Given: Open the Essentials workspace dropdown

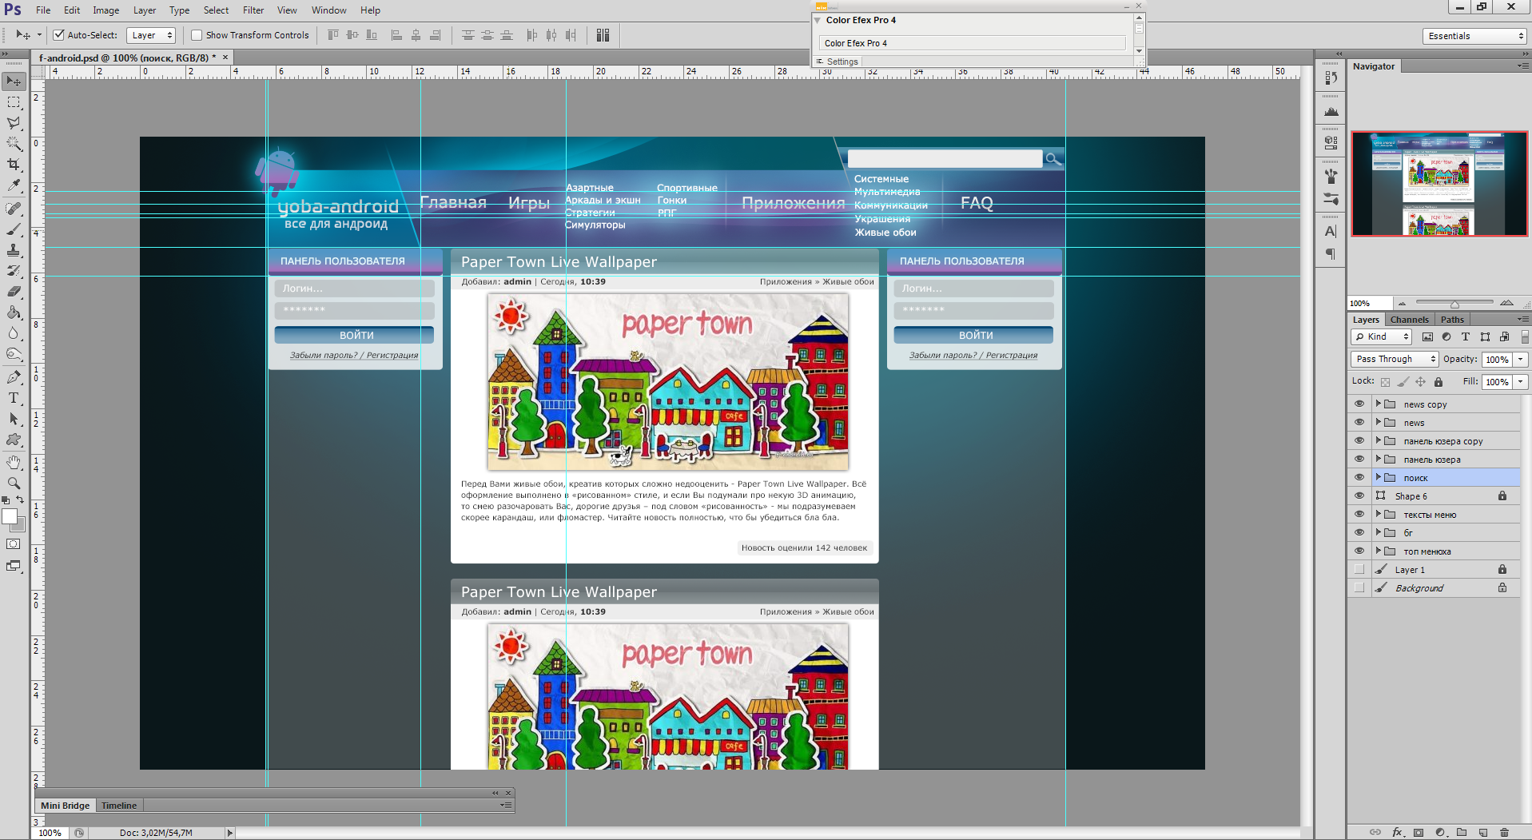Looking at the screenshot, I should coord(1474,36).
